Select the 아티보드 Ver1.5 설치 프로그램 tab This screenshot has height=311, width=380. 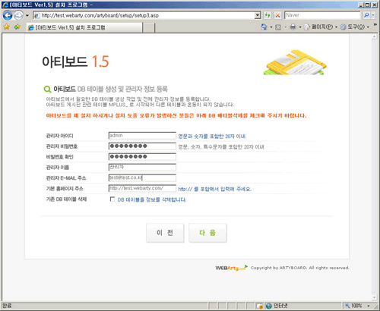pos(84,27)
